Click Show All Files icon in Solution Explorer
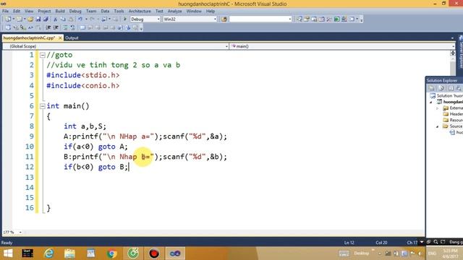 [441, 88]
